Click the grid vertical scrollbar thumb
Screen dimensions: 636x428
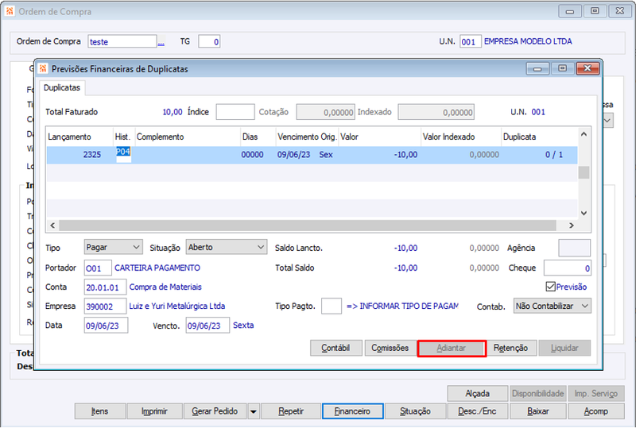[x=584, y=172]
